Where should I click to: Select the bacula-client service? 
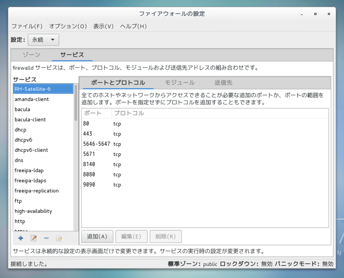click(43, 120)
